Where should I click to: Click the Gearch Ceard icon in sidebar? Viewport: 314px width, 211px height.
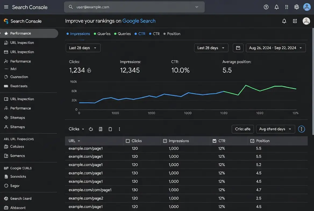pos(6,199)
